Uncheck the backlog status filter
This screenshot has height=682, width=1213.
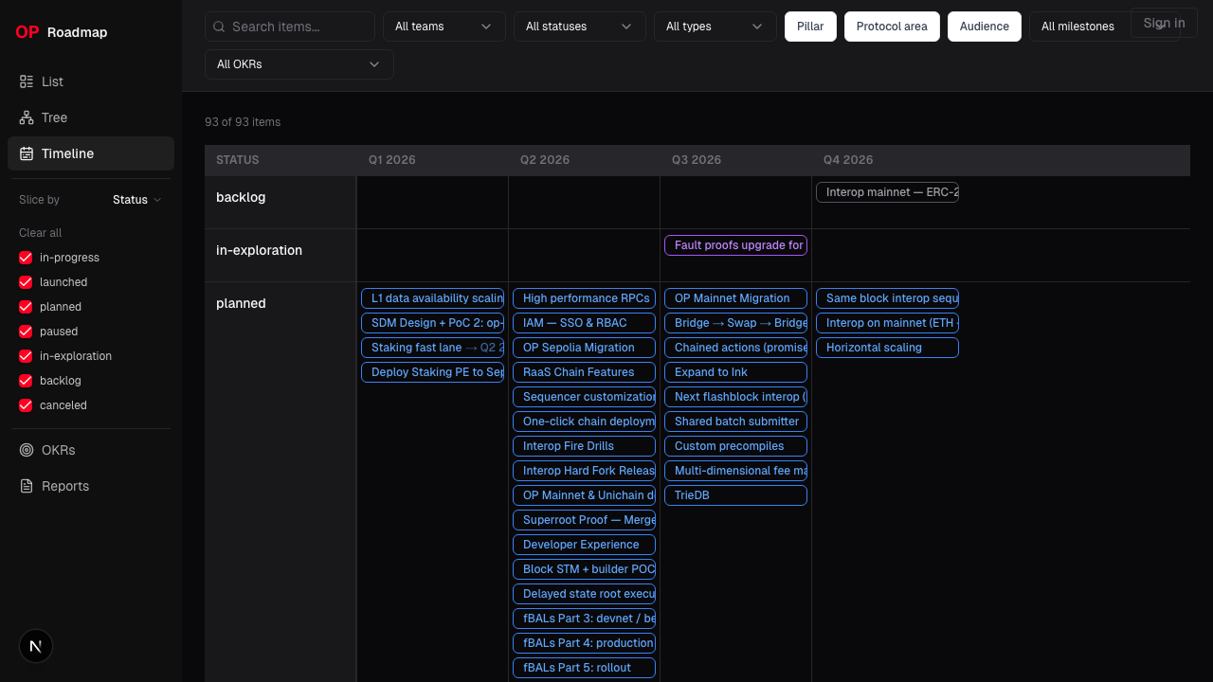[26, 381]
